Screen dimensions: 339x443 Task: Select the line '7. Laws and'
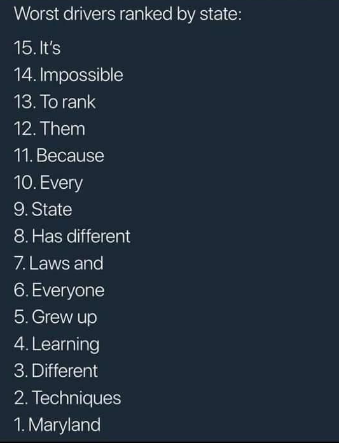[x=59, y=263]
